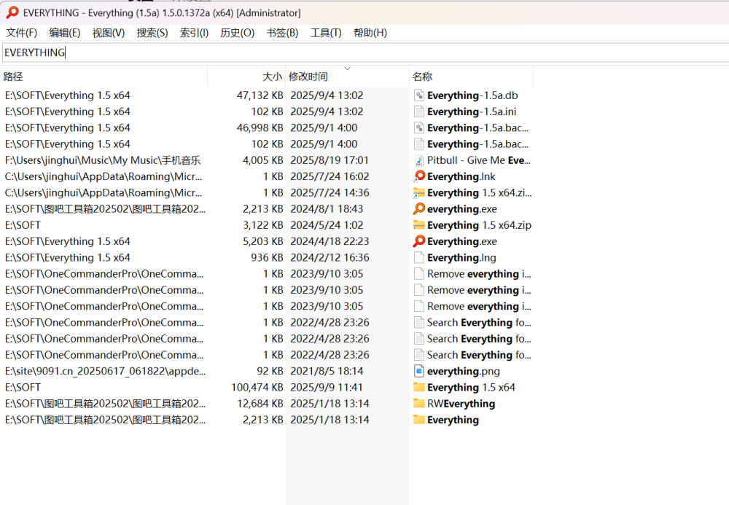This screenshot has height=505, width=729.
Task: Select the Everything 1.5 x64 folder icon
Action: pos(419,387)
